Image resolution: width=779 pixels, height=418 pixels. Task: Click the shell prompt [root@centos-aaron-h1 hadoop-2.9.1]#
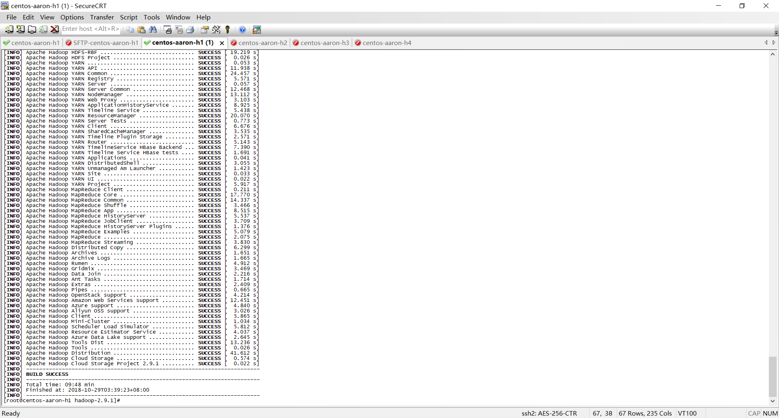click(62, 401)
